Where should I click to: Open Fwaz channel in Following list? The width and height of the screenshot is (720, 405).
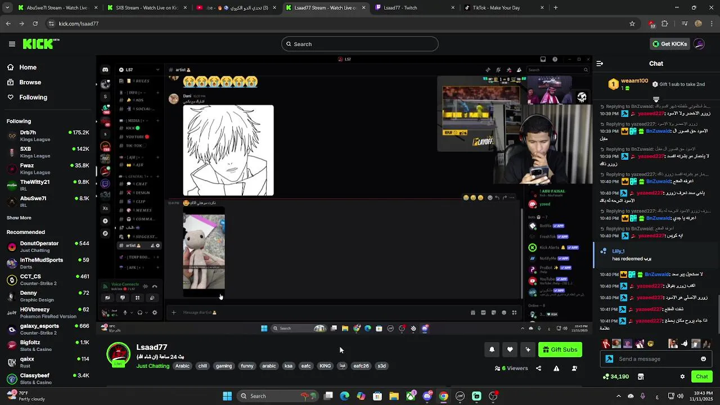(48, 169)
